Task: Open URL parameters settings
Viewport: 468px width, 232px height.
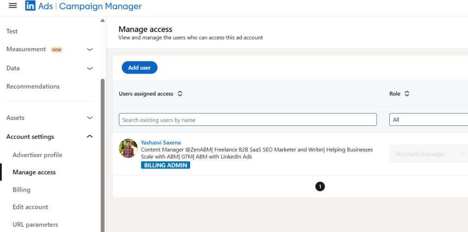Action: click(x=35, y=225)
